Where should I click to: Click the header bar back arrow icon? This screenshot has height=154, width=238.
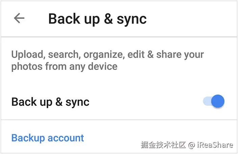pos(19,18)
